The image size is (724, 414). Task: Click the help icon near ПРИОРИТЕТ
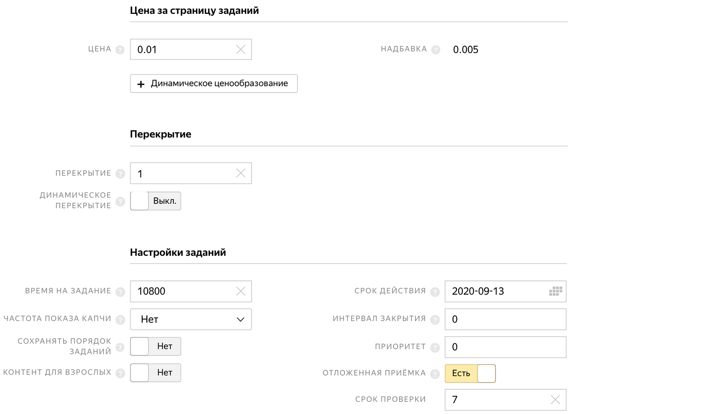tap(435, 347)
